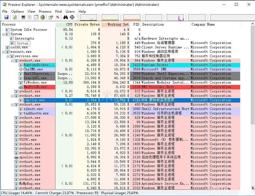Sort by Company Name column header
This screenshot has height=196, width=255.
pos(215,24)
